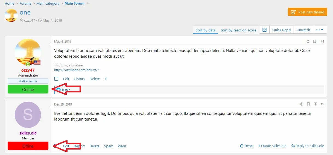The image size is (333, 155).
Task: Toggle the thread select-all checkbox button
Action: coord(264,30)
